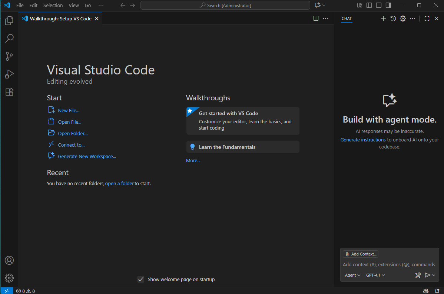This screenshot has height=294, width=444.
Task: Uncheck Show welcome page on startup
Action: click(x=141, y=279)
